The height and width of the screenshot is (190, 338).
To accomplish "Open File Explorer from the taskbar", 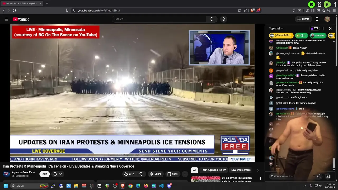I will [76, 186].
